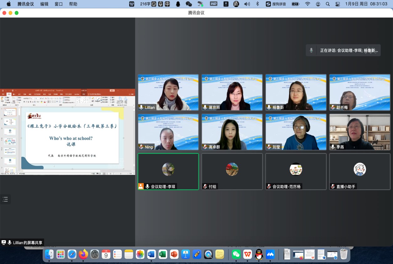393x264 pixels.
Task: Open Wi-Fi status menu
Action: [x=307, y=4]
